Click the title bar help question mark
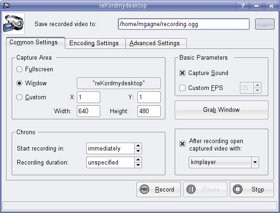Screen dimensions: 280x213 [x=243, y=5]
